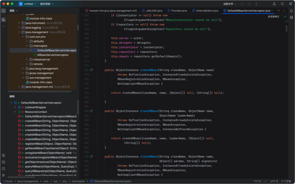
Task: Open Search Everywhere magnifier icon
Action: (x=282, y=4)
